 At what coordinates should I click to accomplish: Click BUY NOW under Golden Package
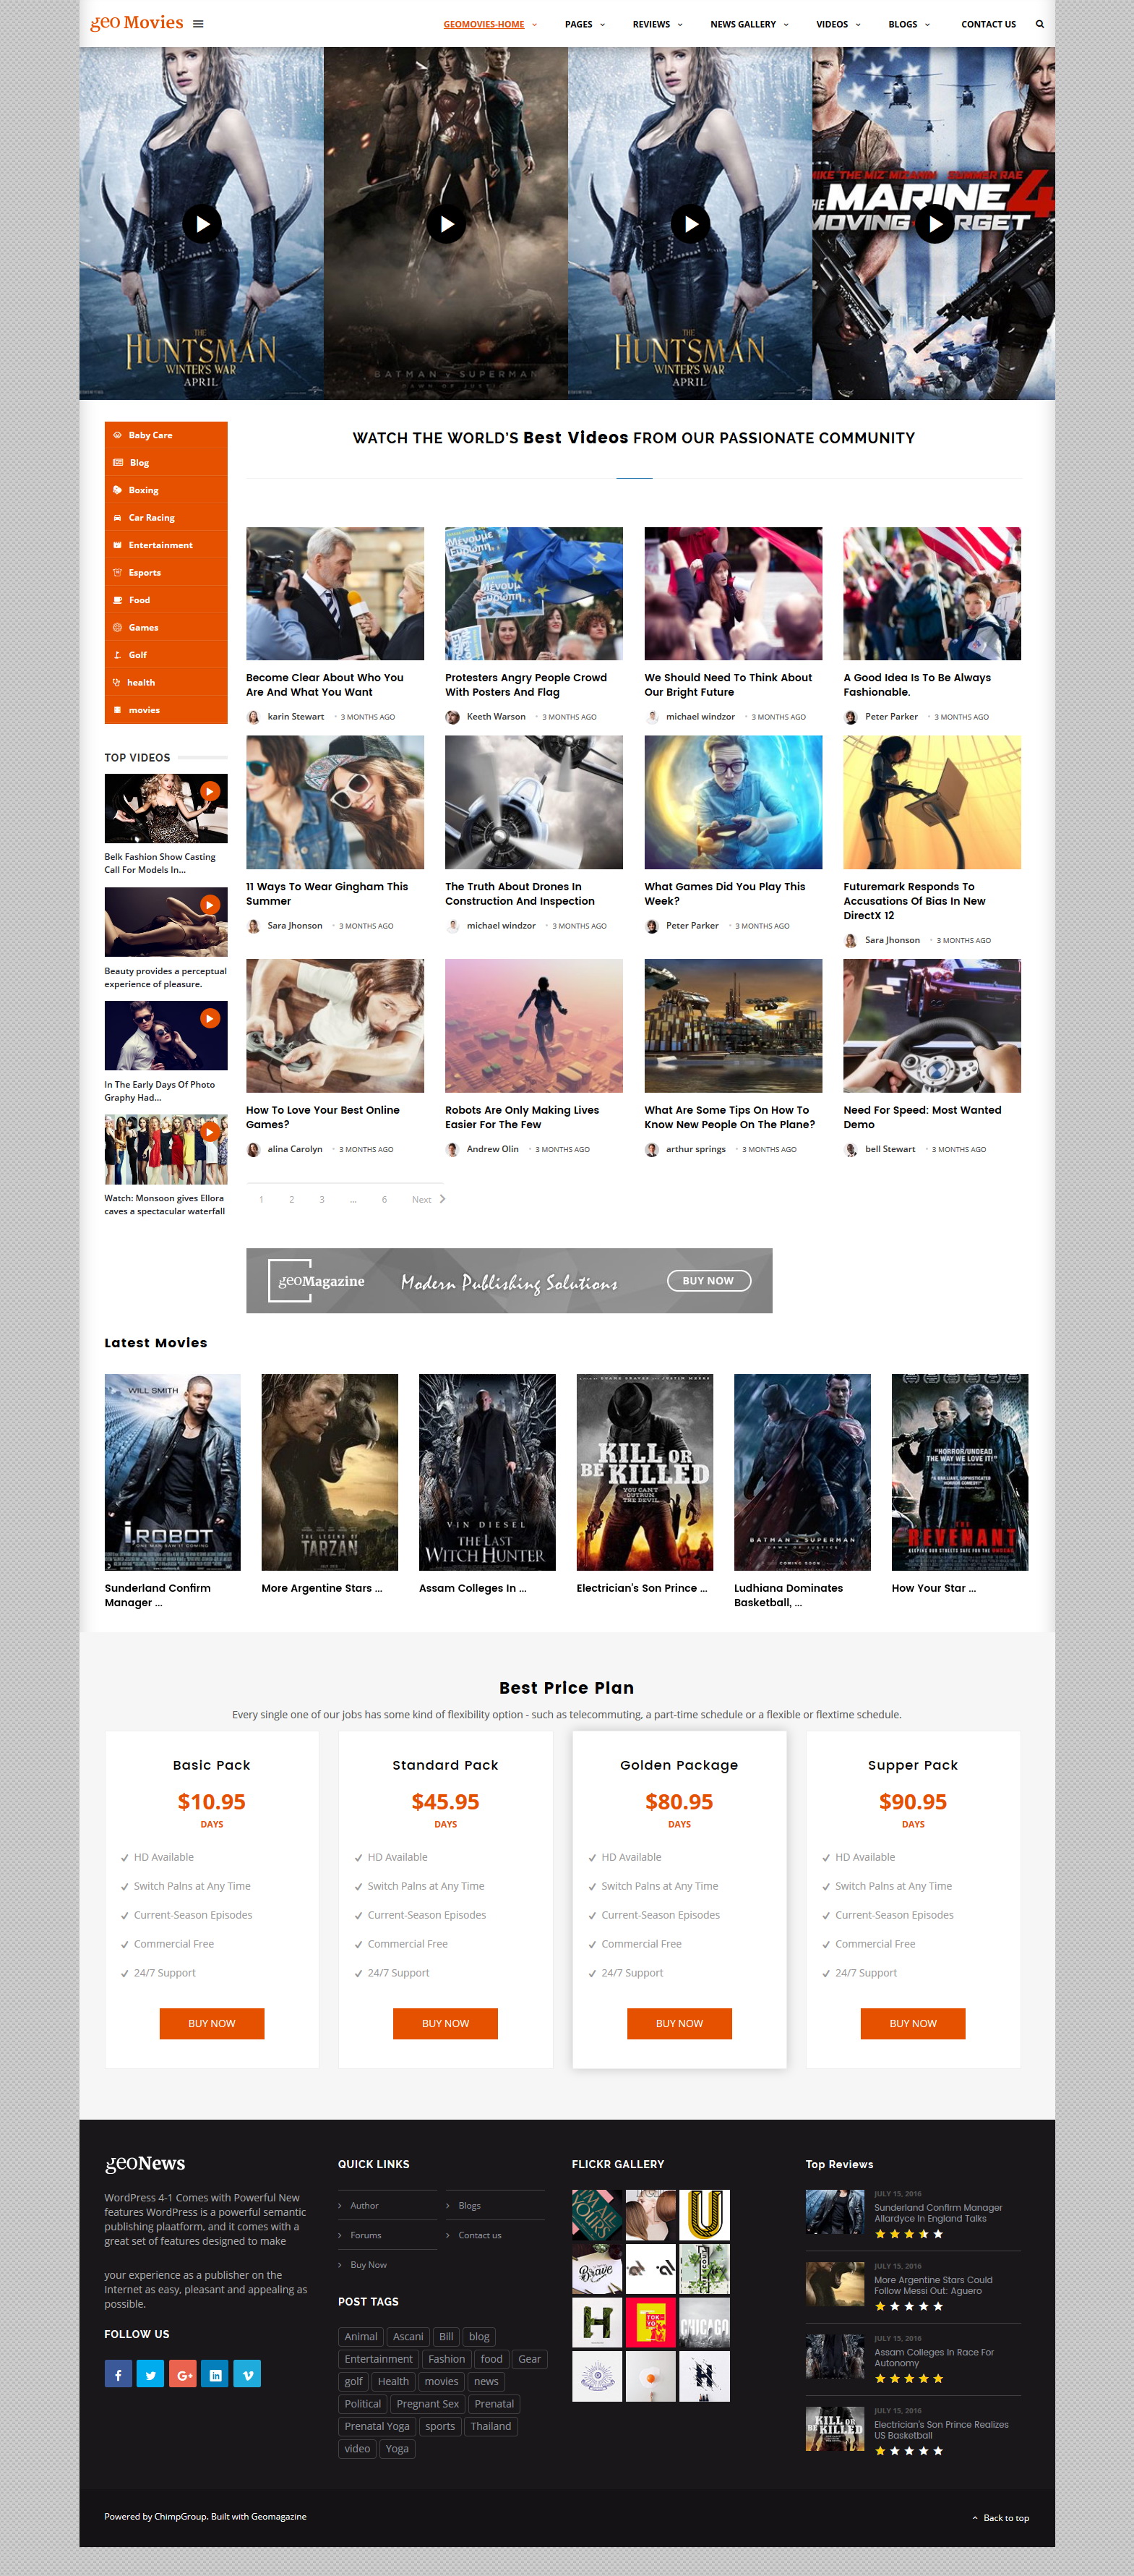click(679, 2023)
